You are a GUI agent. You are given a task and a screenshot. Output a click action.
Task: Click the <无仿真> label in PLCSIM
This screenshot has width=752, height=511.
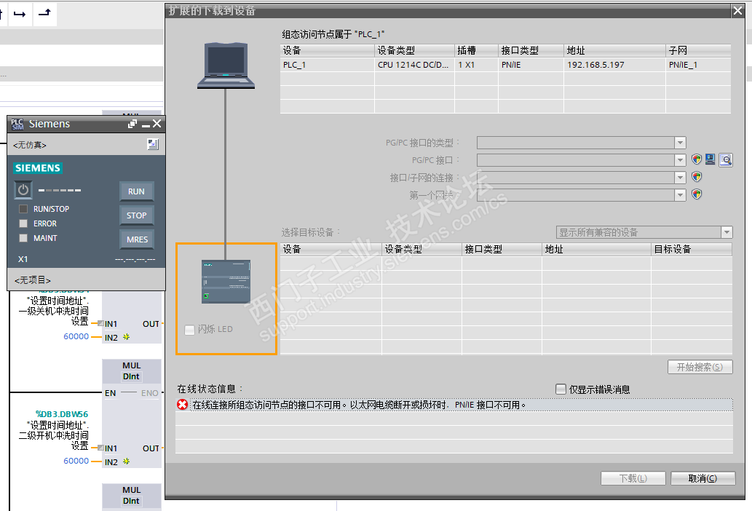(30, 145)
